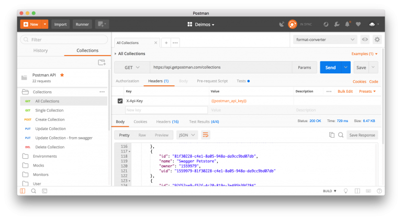Screen dimensions: 402x220
Task: Close the All Collections request tab
Action: point(155,42)
